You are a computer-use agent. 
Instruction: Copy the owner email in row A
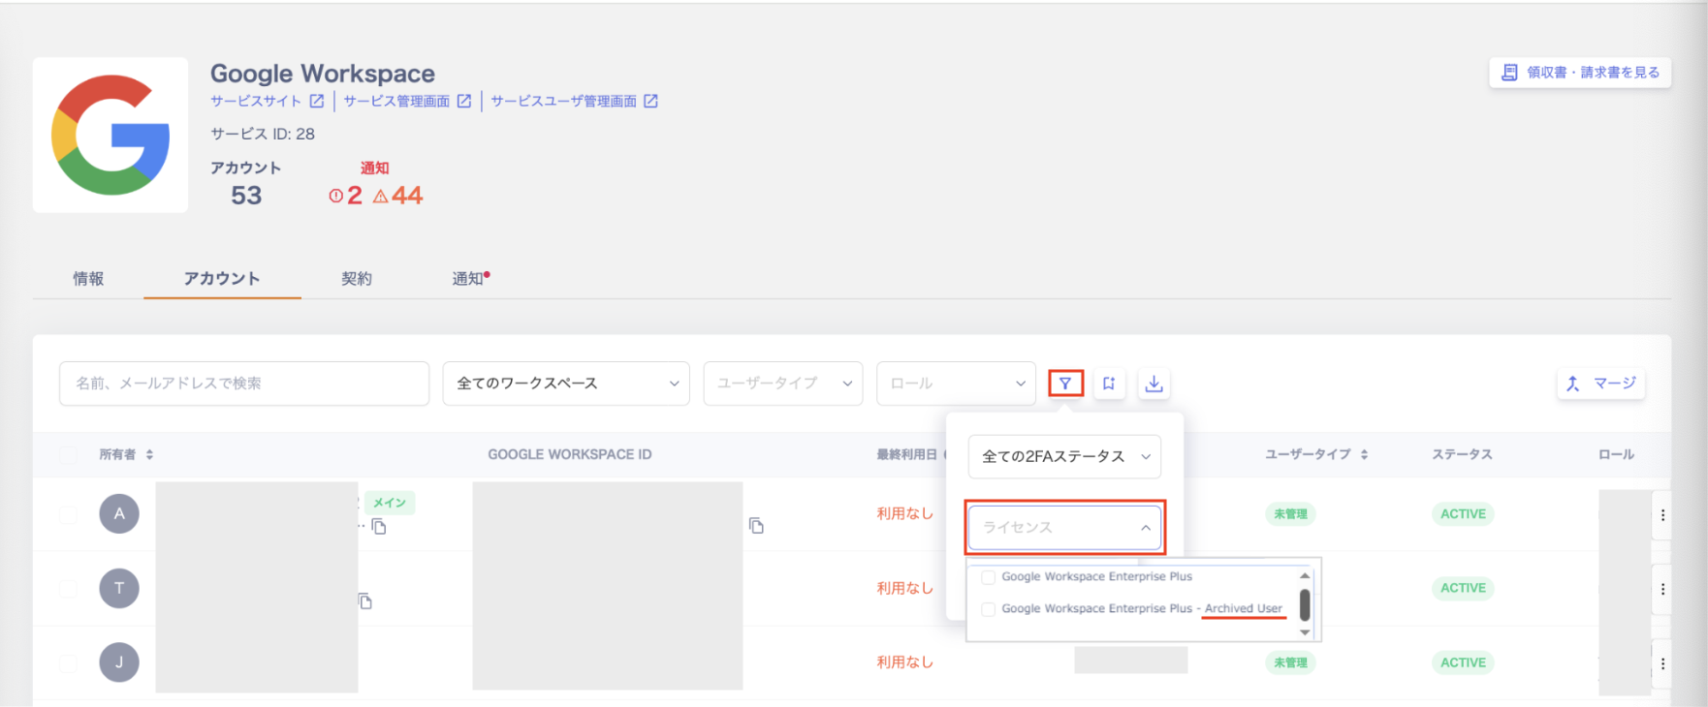(x=379, y=527)
